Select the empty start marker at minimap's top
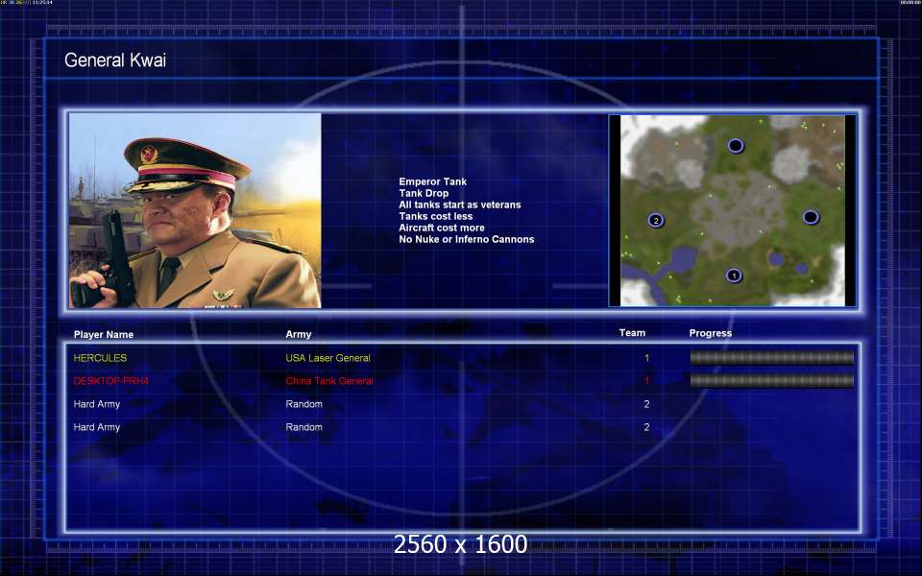Screen dimensions: 922x576 click(x=736, y=145)
